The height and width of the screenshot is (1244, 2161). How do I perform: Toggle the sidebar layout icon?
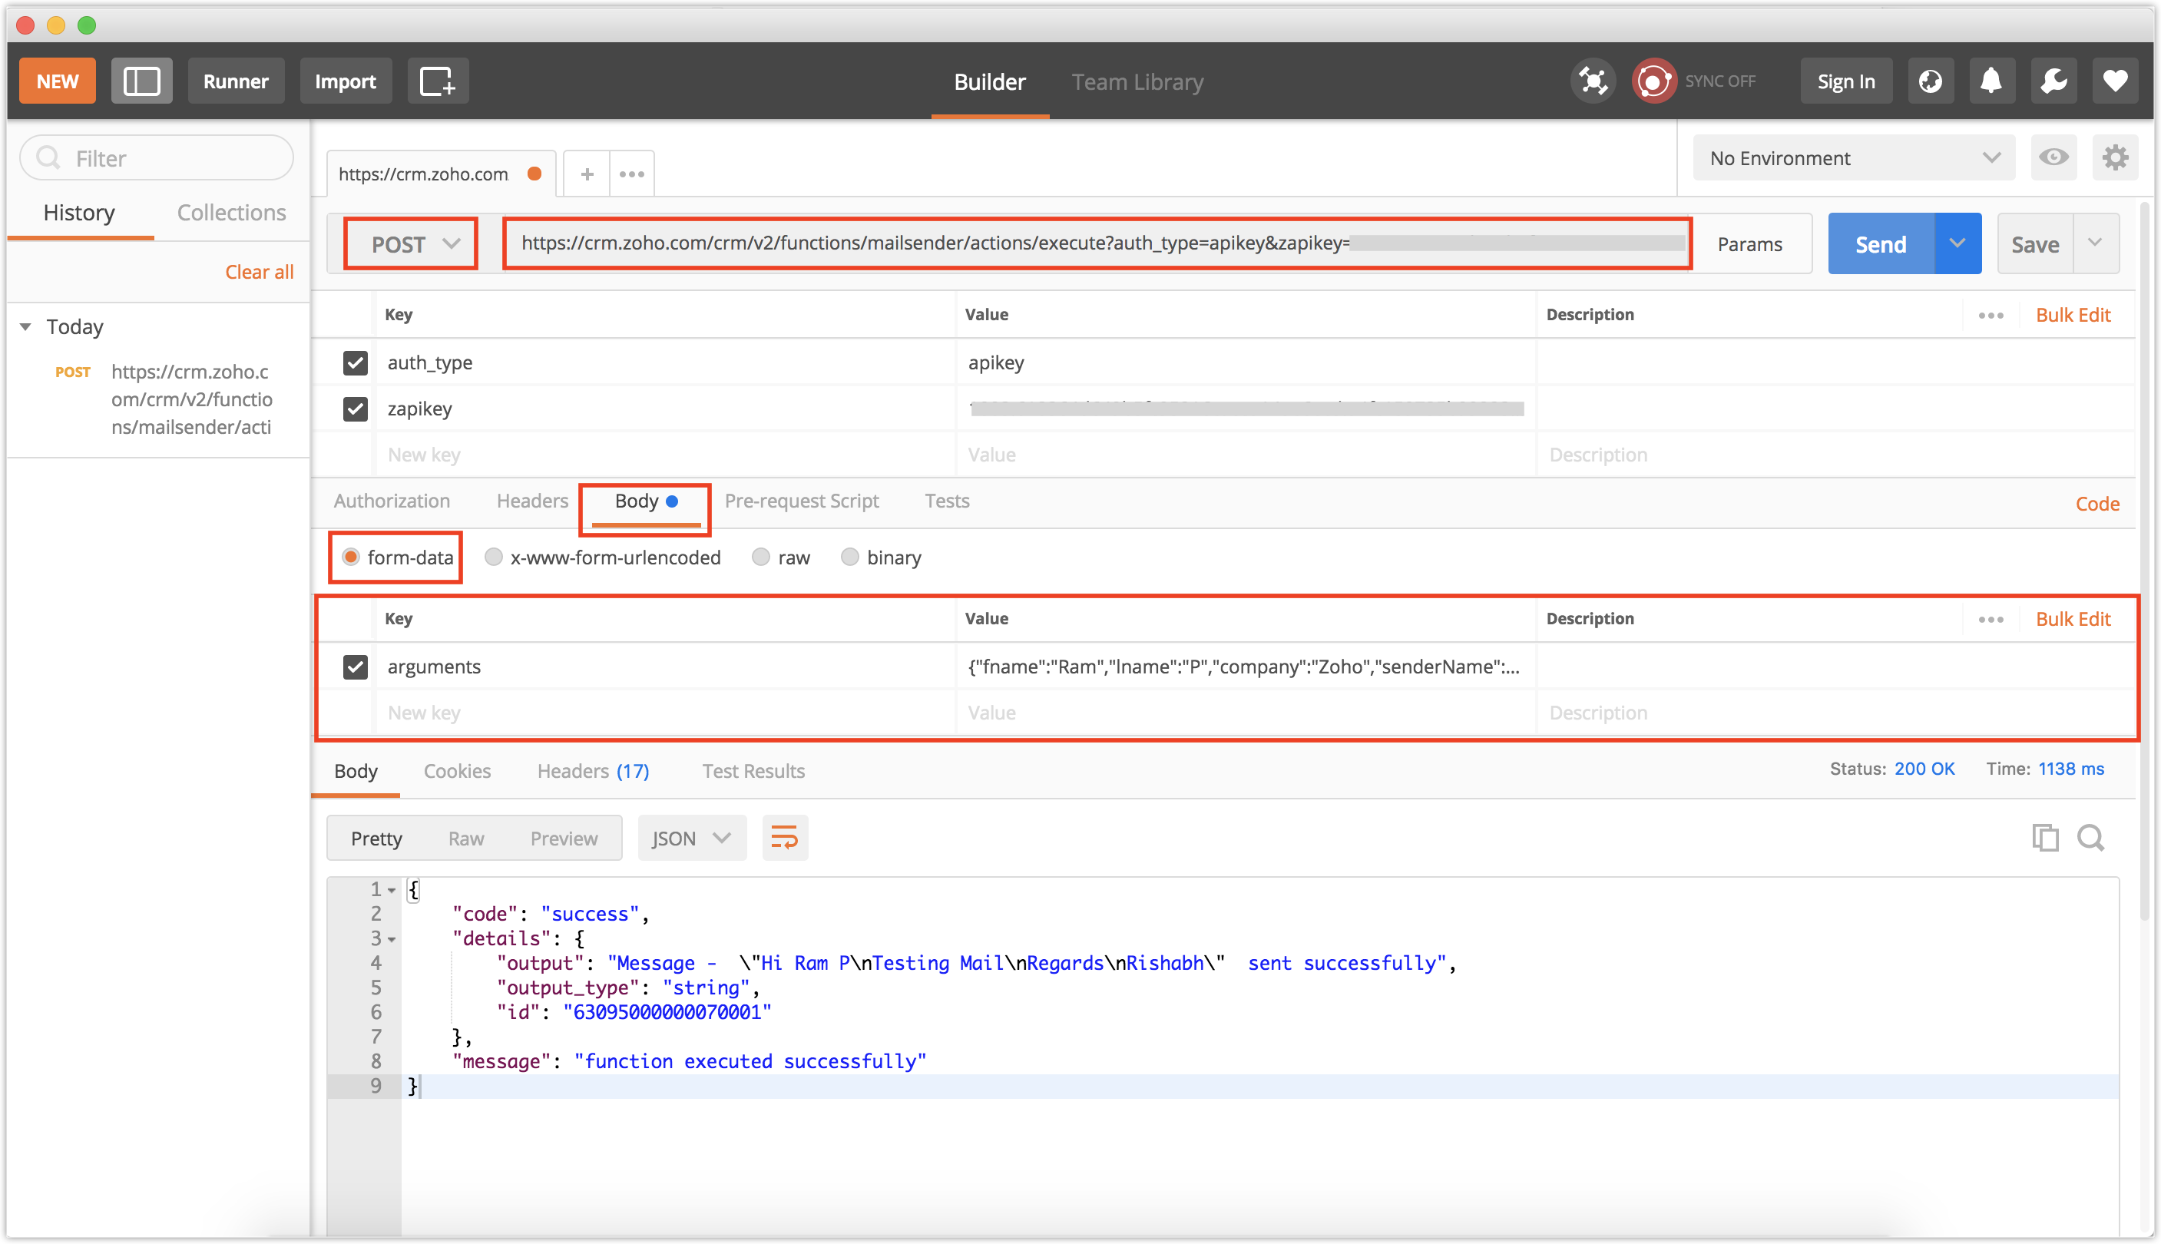(141, 81)
